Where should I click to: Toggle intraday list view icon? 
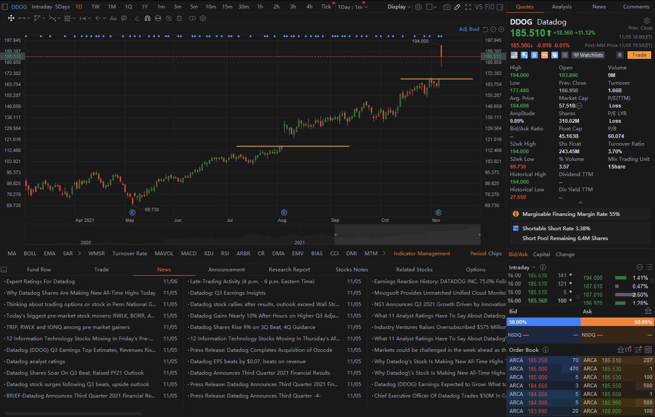click(x=649, y=267)
